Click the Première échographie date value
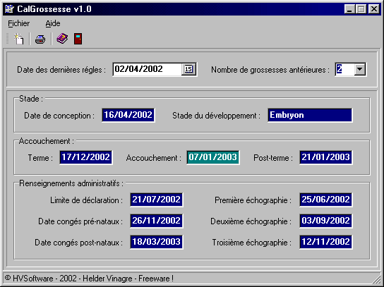The height and width of the screenshot is (287, 384). pos(325,200)
